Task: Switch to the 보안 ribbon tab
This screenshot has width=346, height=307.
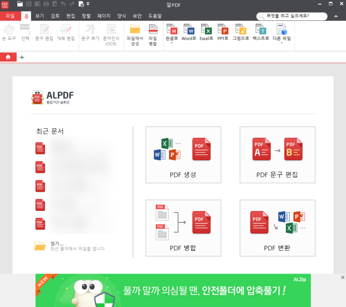Action: tap(137, 16)
